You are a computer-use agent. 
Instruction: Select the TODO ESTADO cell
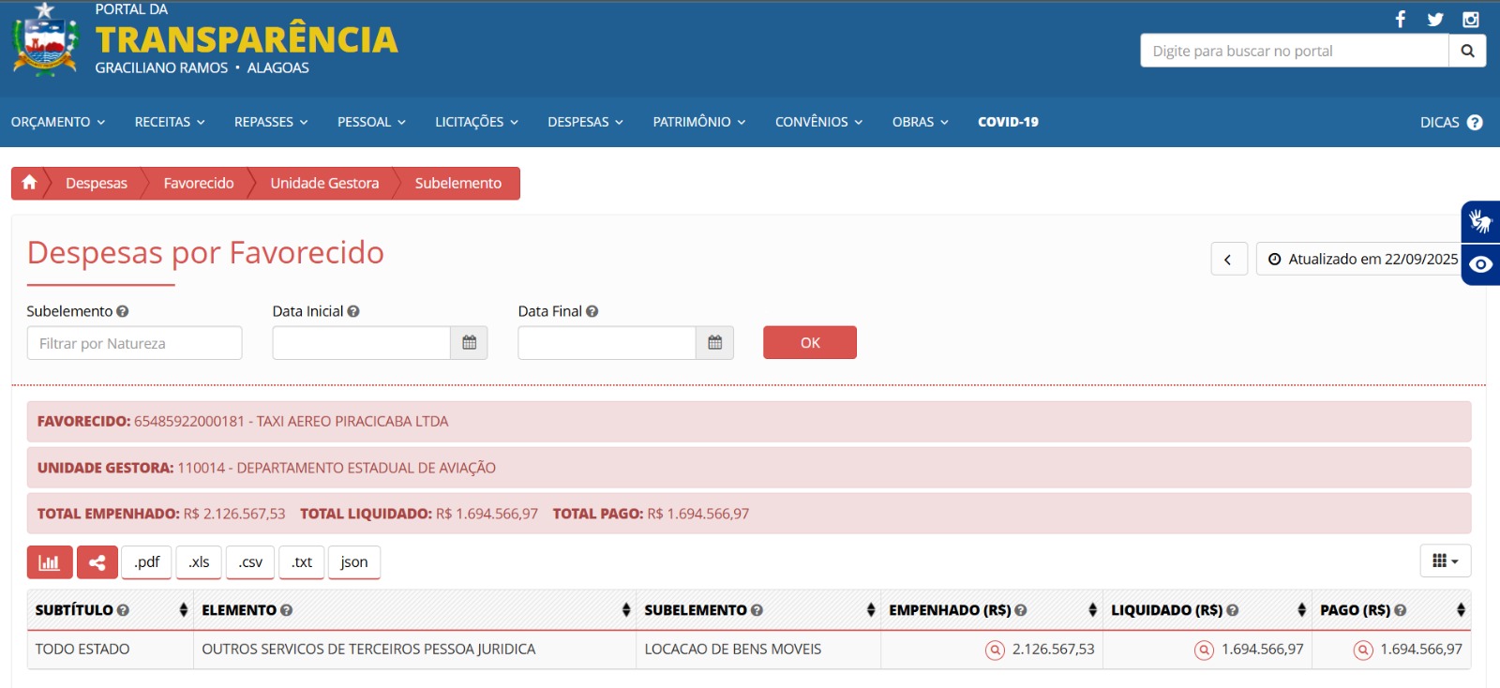click(111, 650)
